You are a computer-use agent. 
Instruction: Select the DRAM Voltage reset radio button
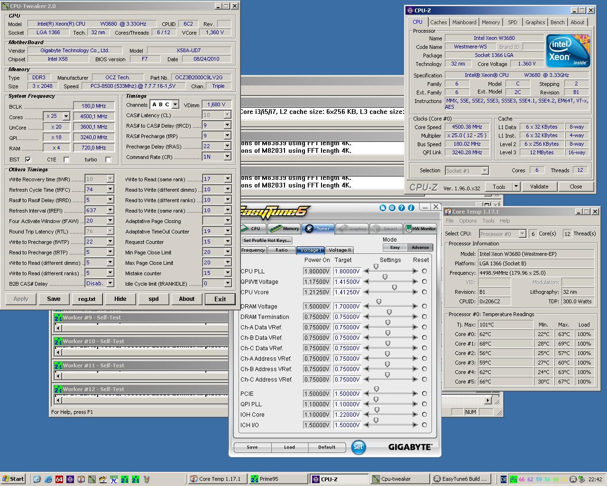424,307
